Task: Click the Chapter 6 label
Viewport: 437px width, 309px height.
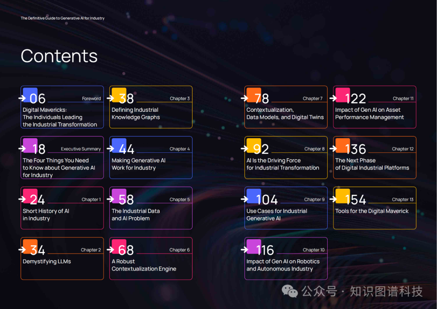Action: 180,250
